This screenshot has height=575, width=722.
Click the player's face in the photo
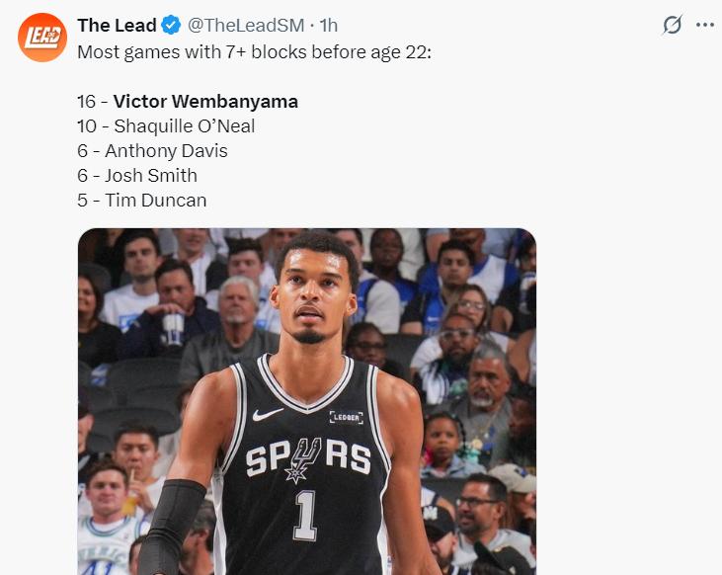[x=314, y=296]
